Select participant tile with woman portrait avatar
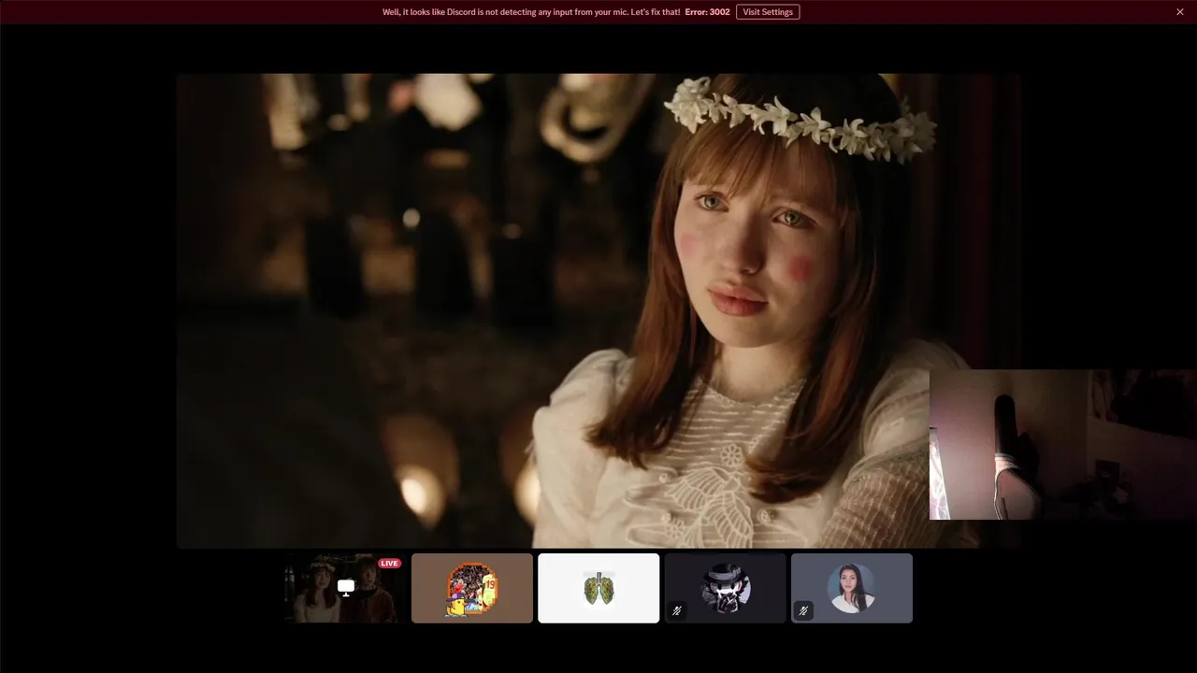The image size is (1197, 673). [x=852, y=588]
